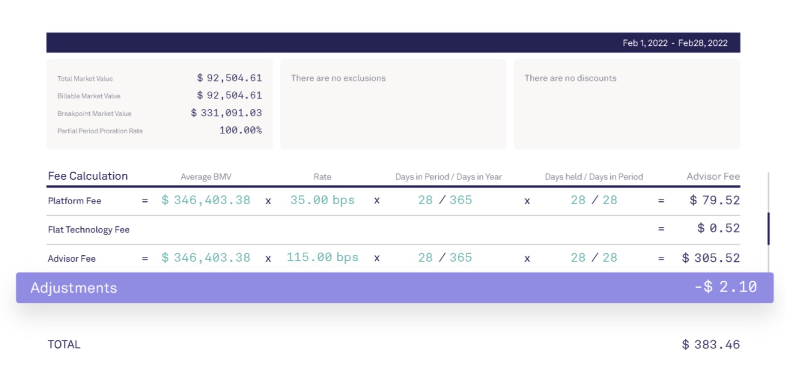Click the Rate column header

(322, 177)
